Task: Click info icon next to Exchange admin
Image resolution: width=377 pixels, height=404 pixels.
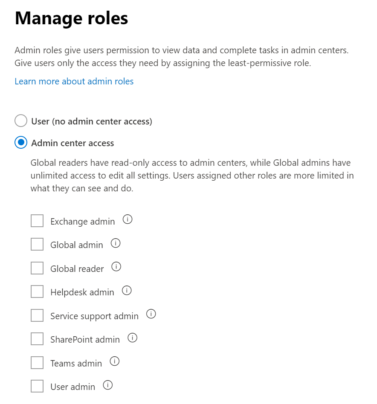Action: click(128, 220)
